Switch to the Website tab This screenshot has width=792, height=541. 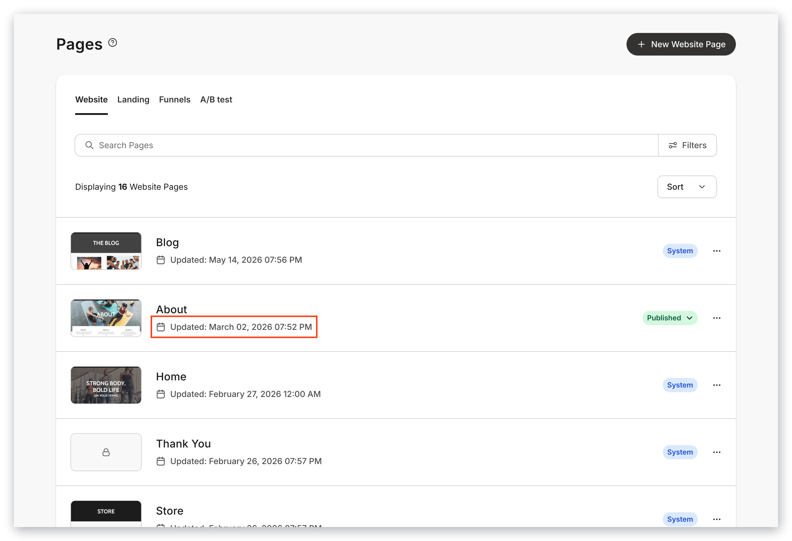[91, 99]
